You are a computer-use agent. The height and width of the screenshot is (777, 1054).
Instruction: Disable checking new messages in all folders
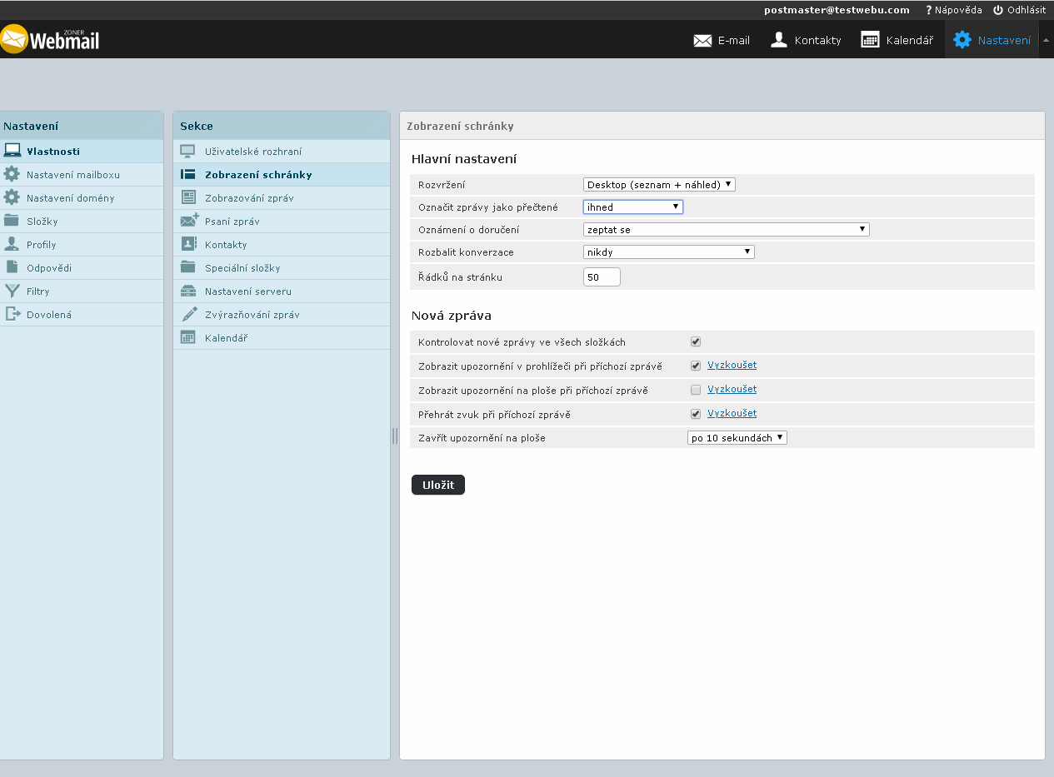pos(696,342)
